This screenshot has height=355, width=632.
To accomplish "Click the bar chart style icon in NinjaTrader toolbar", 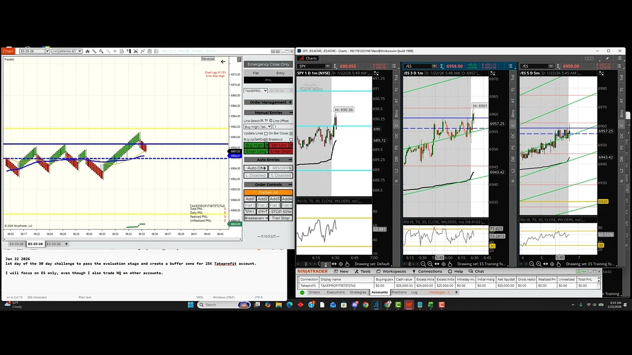I will pyautogui.click(x=87, y=51).
